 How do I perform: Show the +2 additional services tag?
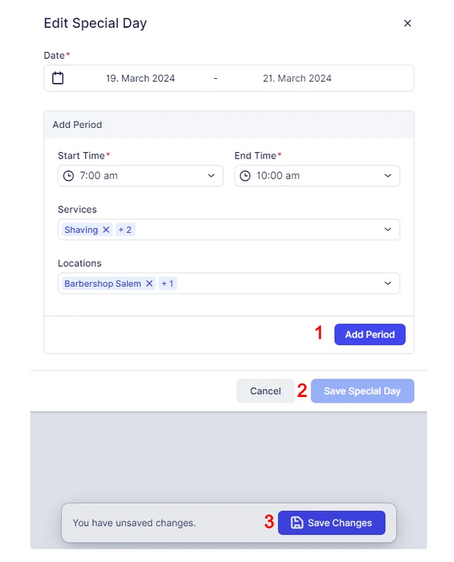point(126,229)
